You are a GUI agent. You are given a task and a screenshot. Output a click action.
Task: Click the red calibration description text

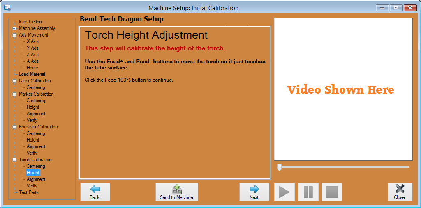(155, 48)
